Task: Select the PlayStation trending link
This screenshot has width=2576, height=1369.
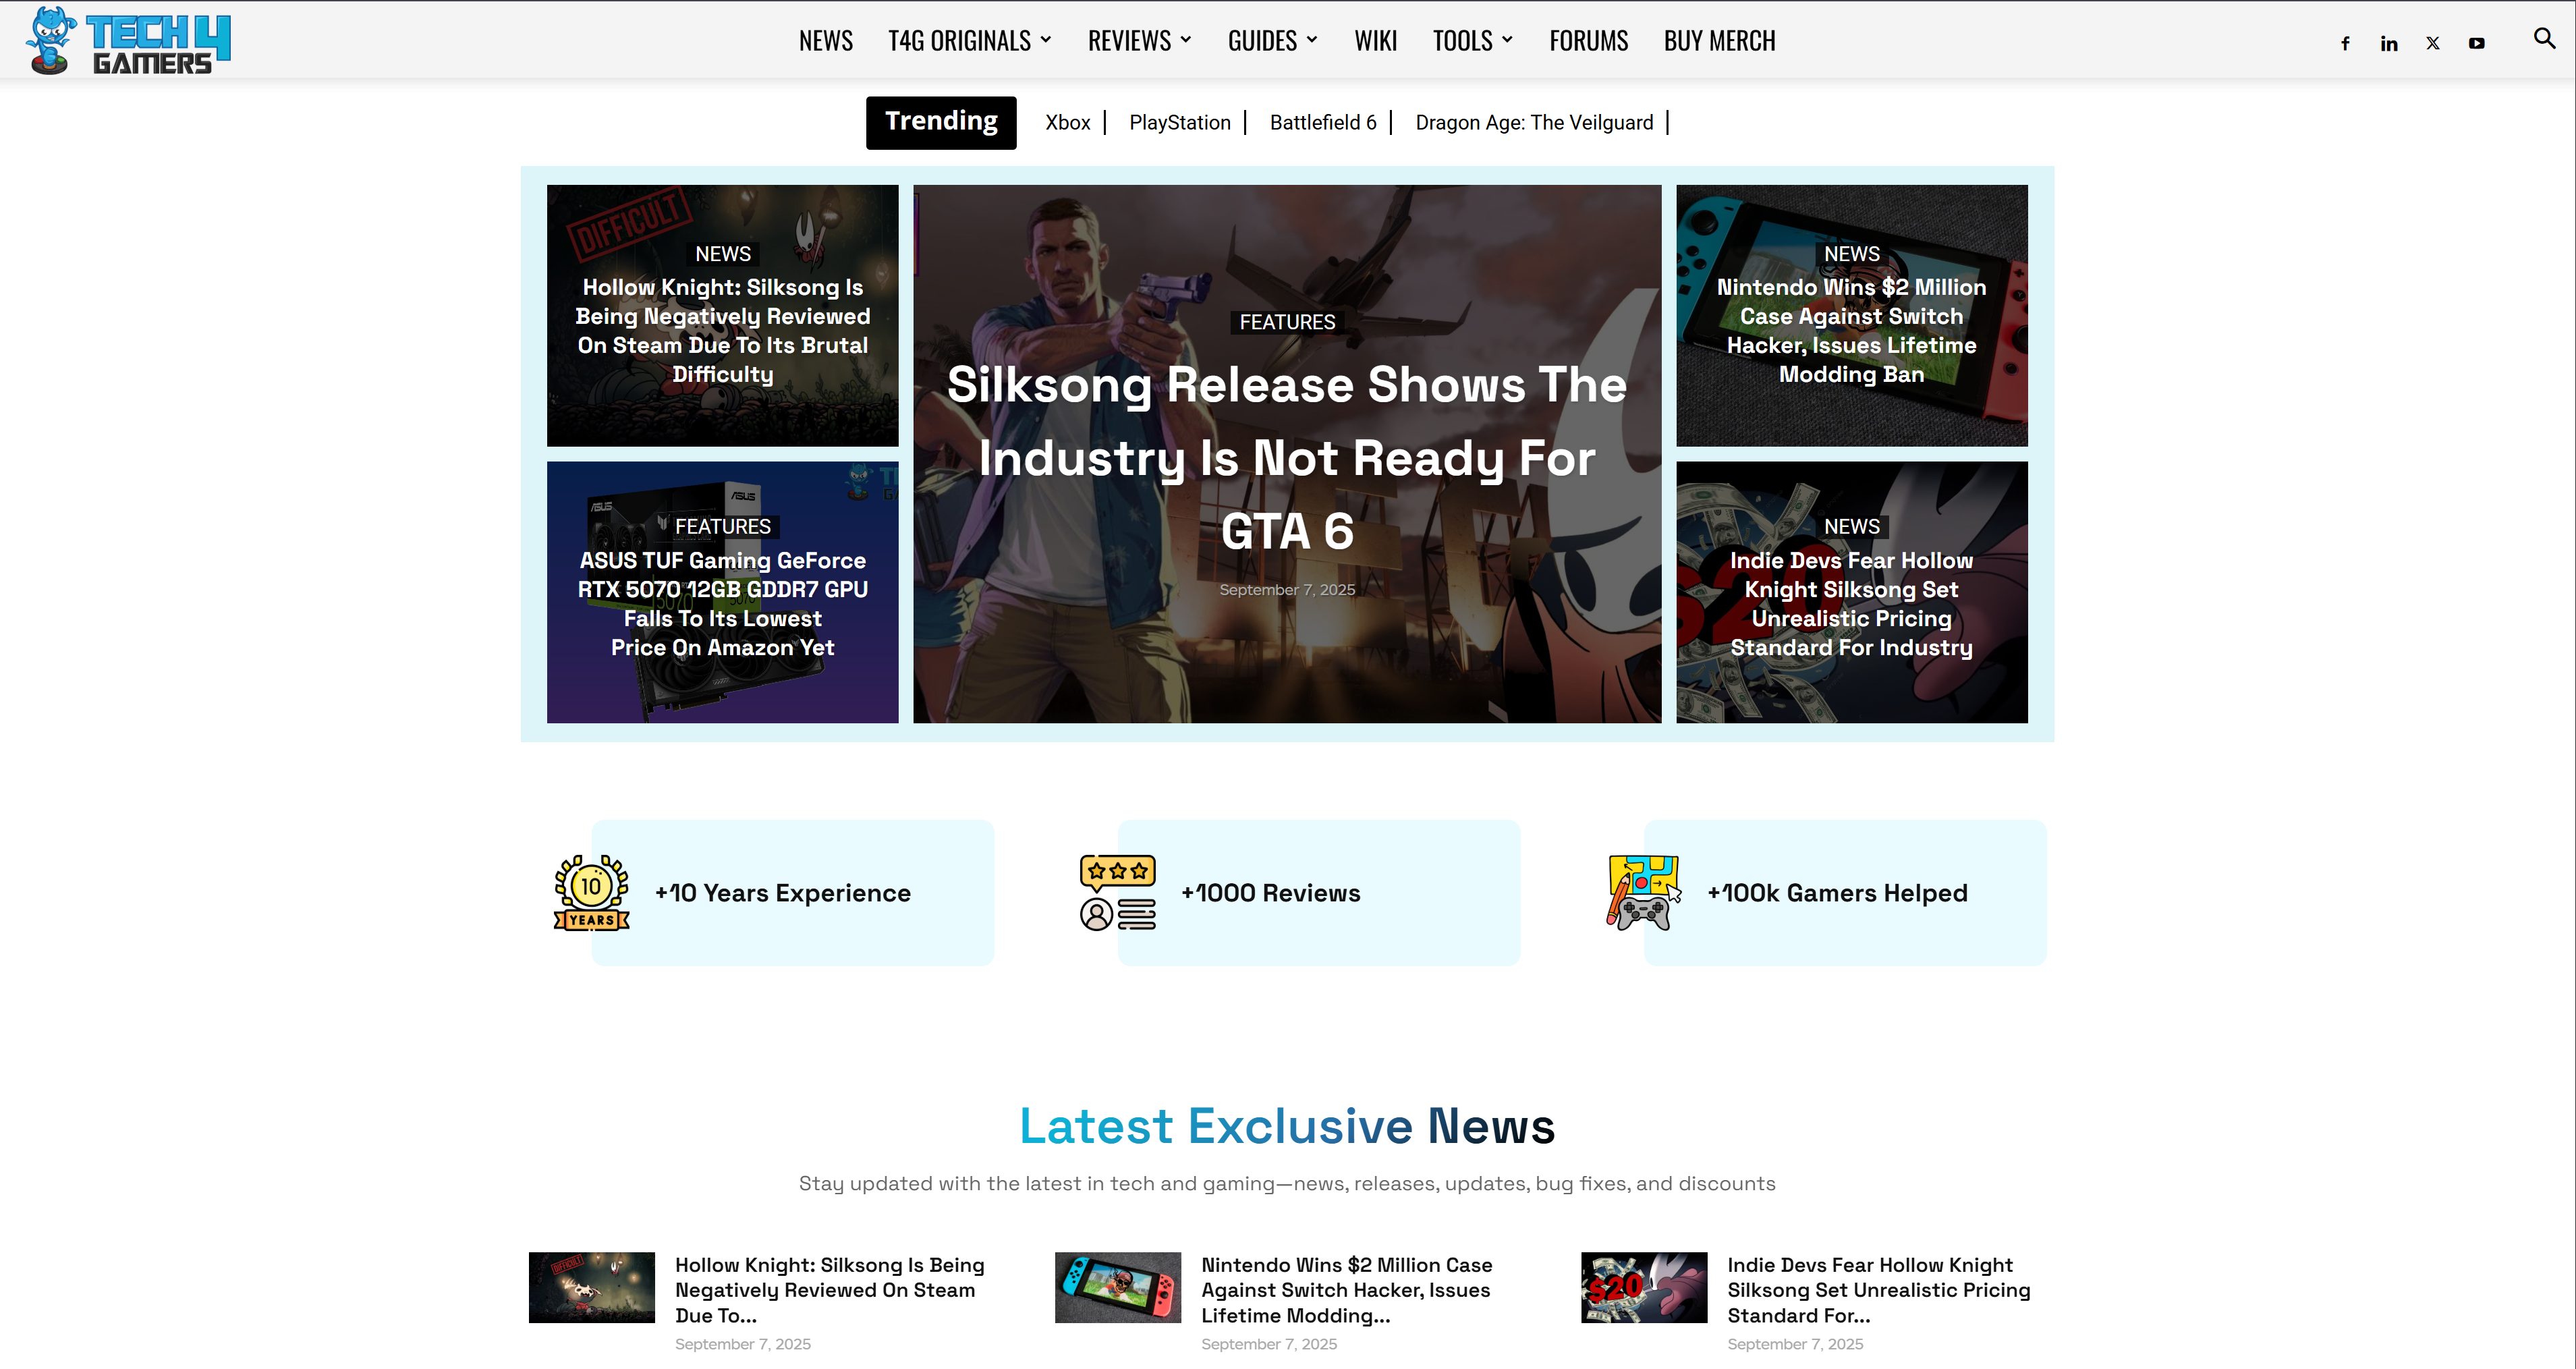Action: 1179,122
